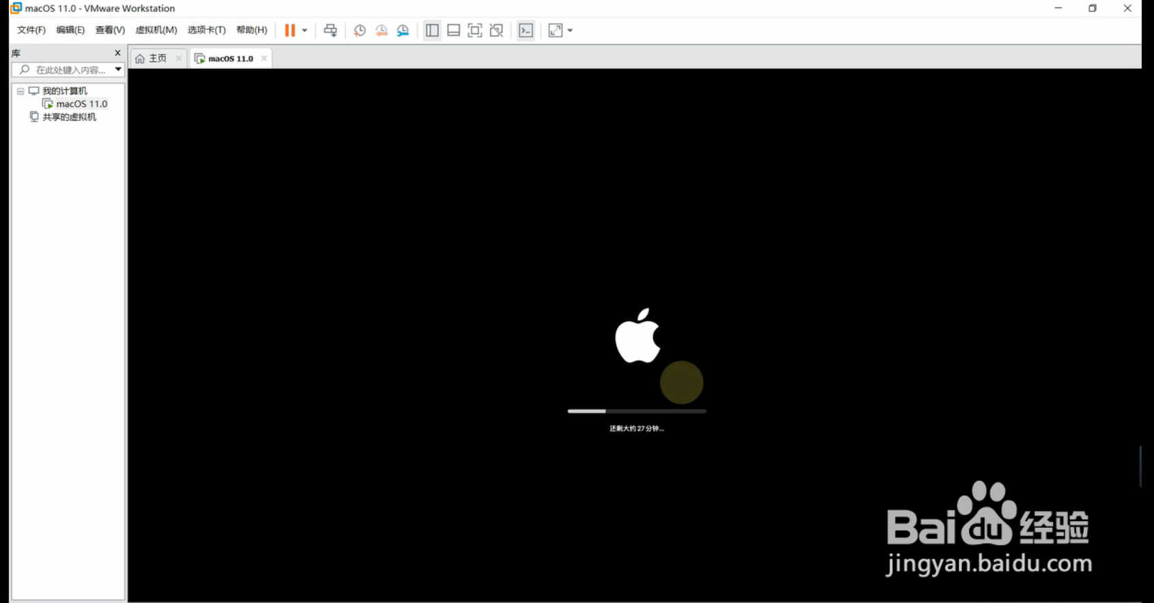Click the stretch guest display icon
1154x603 pixels.
coord(556,30)
